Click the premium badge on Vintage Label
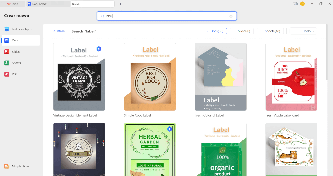 pyautogui.click(x=99, y=49)
